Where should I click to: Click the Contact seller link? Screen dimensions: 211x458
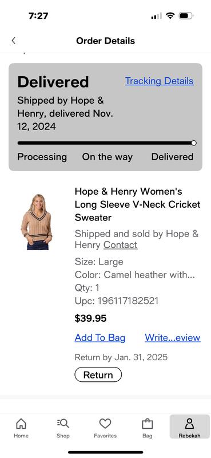(x=120, y=245)
